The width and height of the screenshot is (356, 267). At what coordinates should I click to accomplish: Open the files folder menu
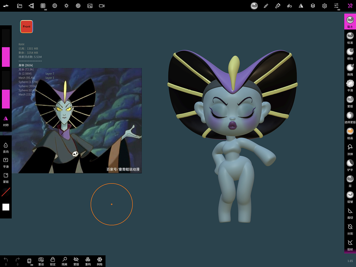coord(19,6)
